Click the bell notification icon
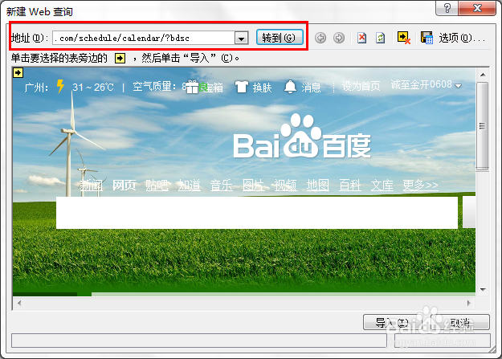 coord(290,87)
